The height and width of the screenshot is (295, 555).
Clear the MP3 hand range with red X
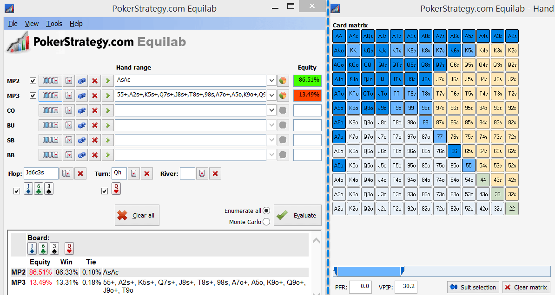tap(95, 96)
